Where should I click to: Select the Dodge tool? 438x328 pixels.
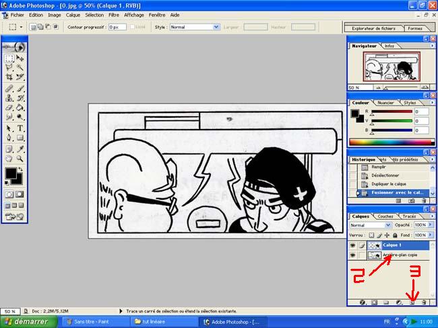(x=20, y=116)
